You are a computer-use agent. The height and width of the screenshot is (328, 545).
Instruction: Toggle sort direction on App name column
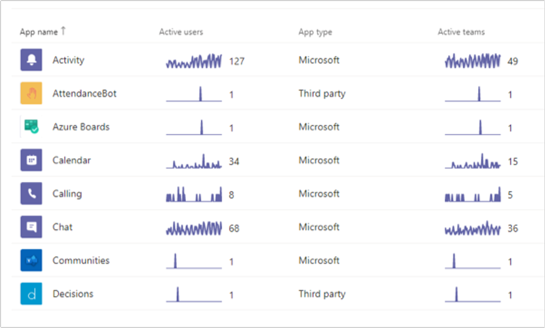[42, 32]
